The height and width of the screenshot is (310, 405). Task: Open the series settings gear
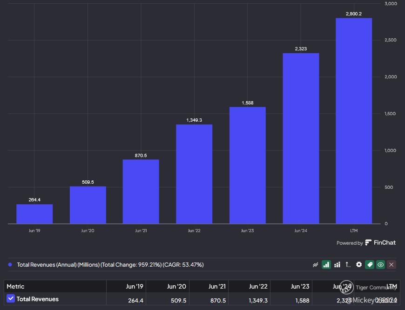tap(359, 265)
